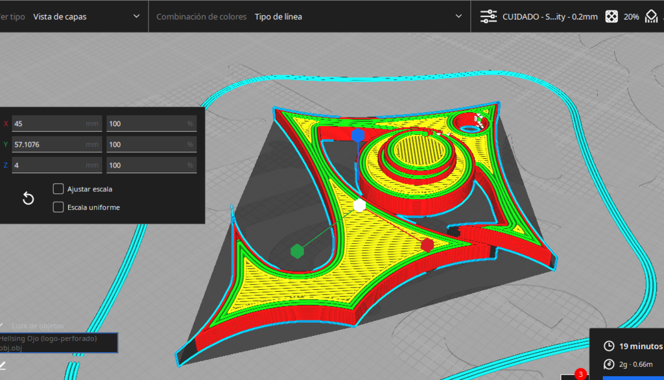Open print settings via the sliders icon
664x380 pixels.
pyautogui.click(x=488, y=16)
